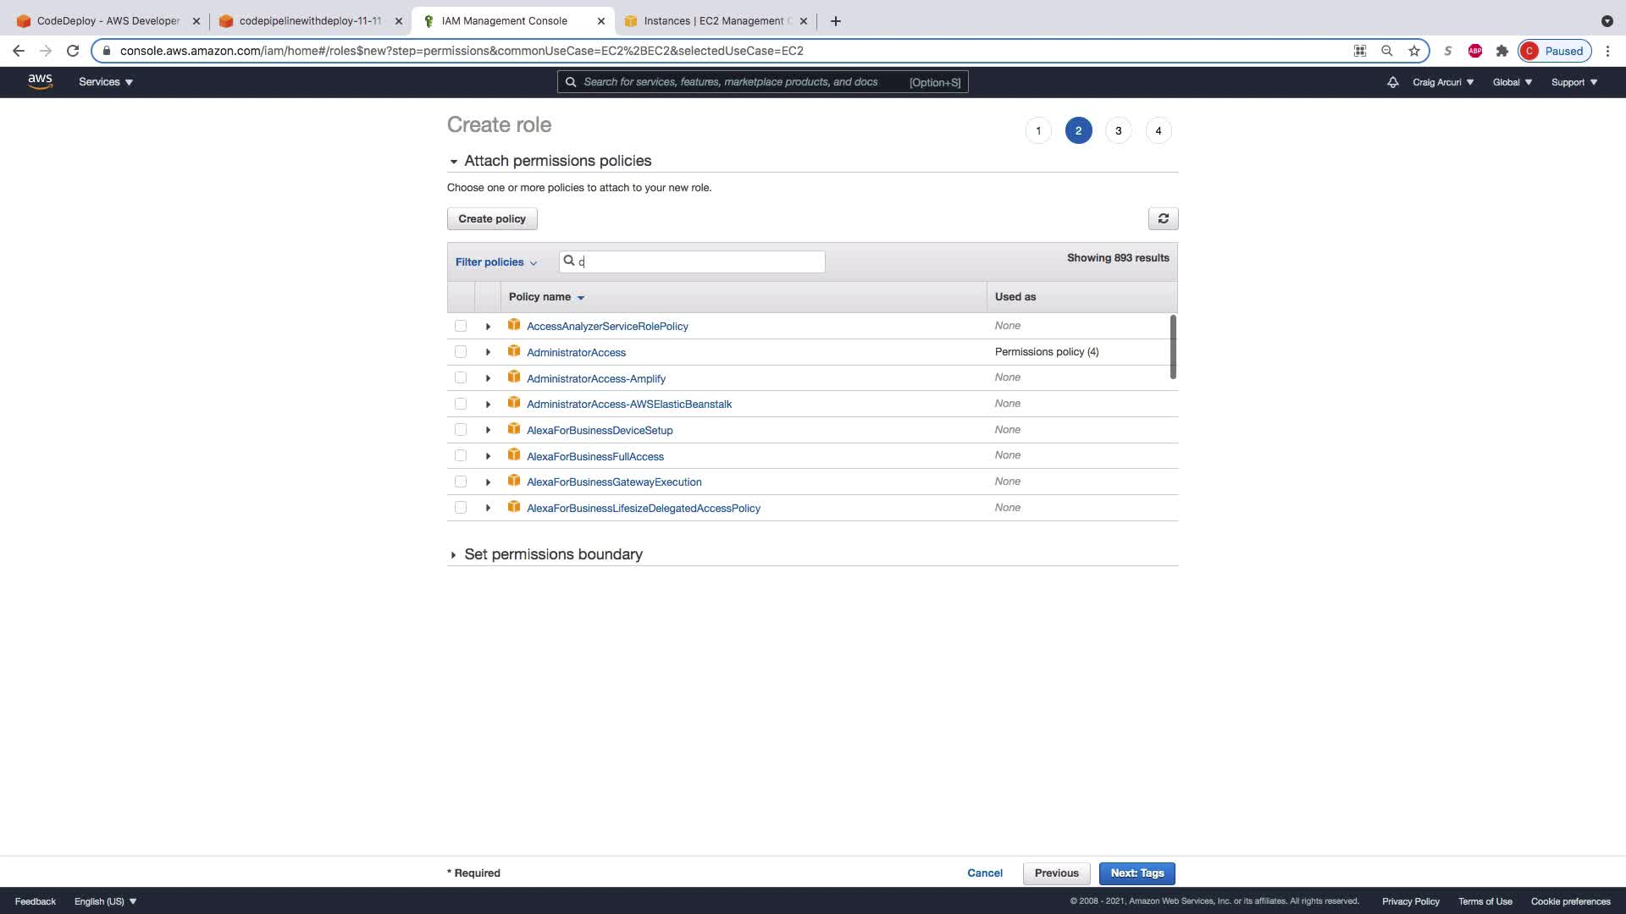Open the Services menu
The height and width of the screenshot is (914, 1626).
click(105, 82)
